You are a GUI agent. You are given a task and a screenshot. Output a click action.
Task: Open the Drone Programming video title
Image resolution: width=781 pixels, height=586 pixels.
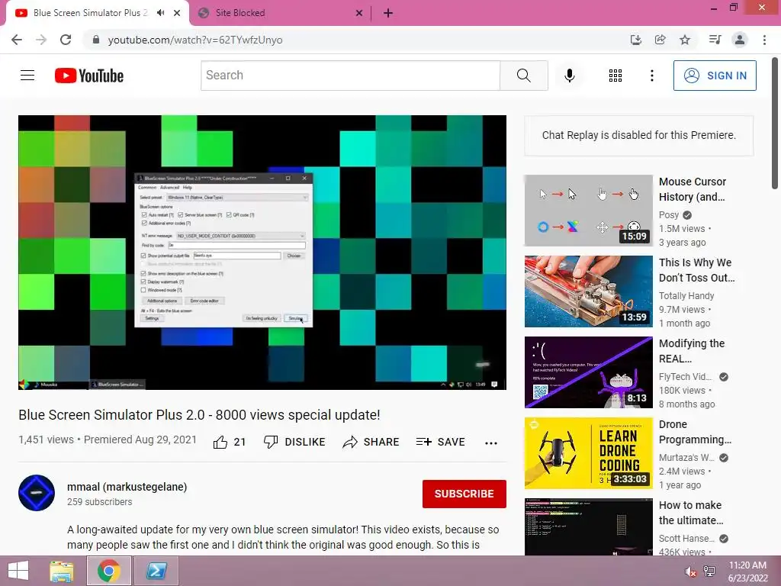coord(695,432)
